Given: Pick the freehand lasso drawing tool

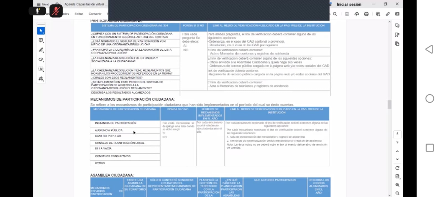Looking at the screenshot, I should click(41, 60).
